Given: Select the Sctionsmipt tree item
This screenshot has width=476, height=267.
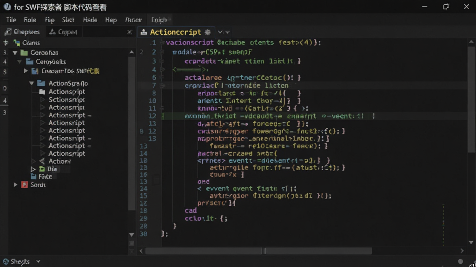Looking at the screenshot, I should [x=66, y=100].
